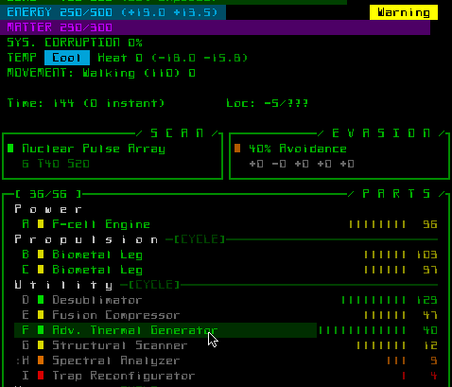Image resolution: width=452 pixels, height=387 pixels.
Task: Click the 40% Avoidance orange indicator
Action: [x=237, y=149]
